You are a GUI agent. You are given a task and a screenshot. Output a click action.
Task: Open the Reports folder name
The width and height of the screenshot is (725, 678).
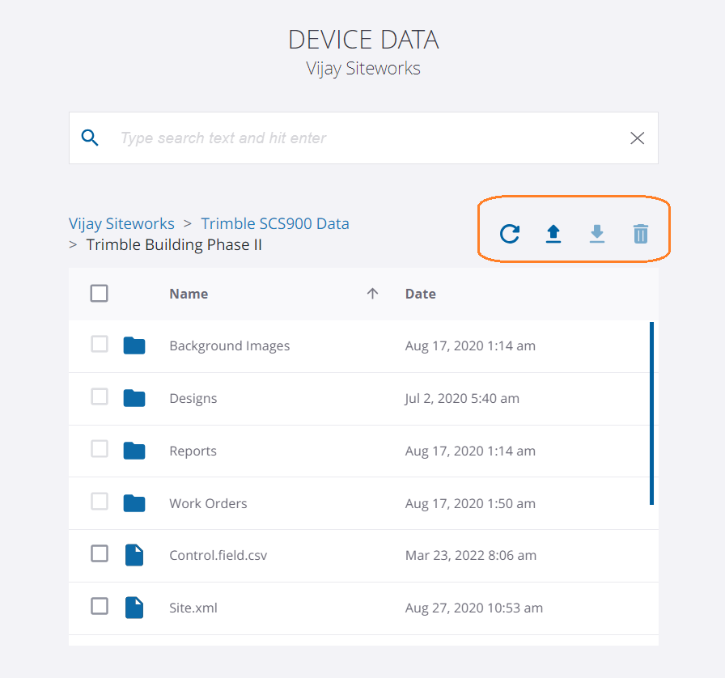coord(193,451)
